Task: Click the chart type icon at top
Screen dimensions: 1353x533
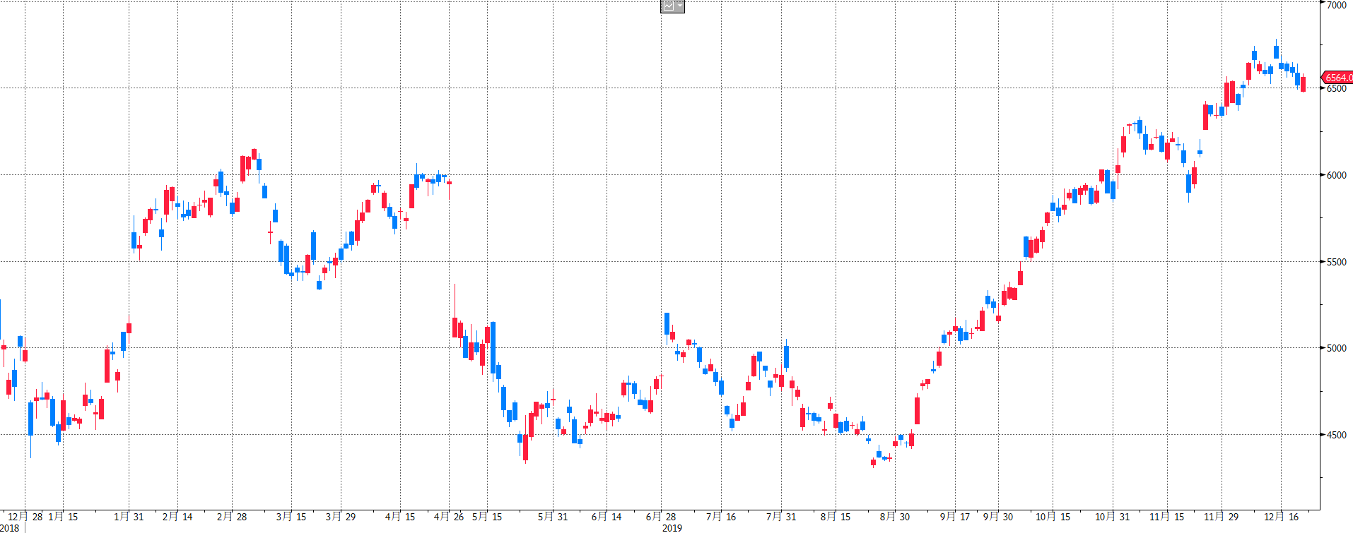Action: tap(668, 6)
